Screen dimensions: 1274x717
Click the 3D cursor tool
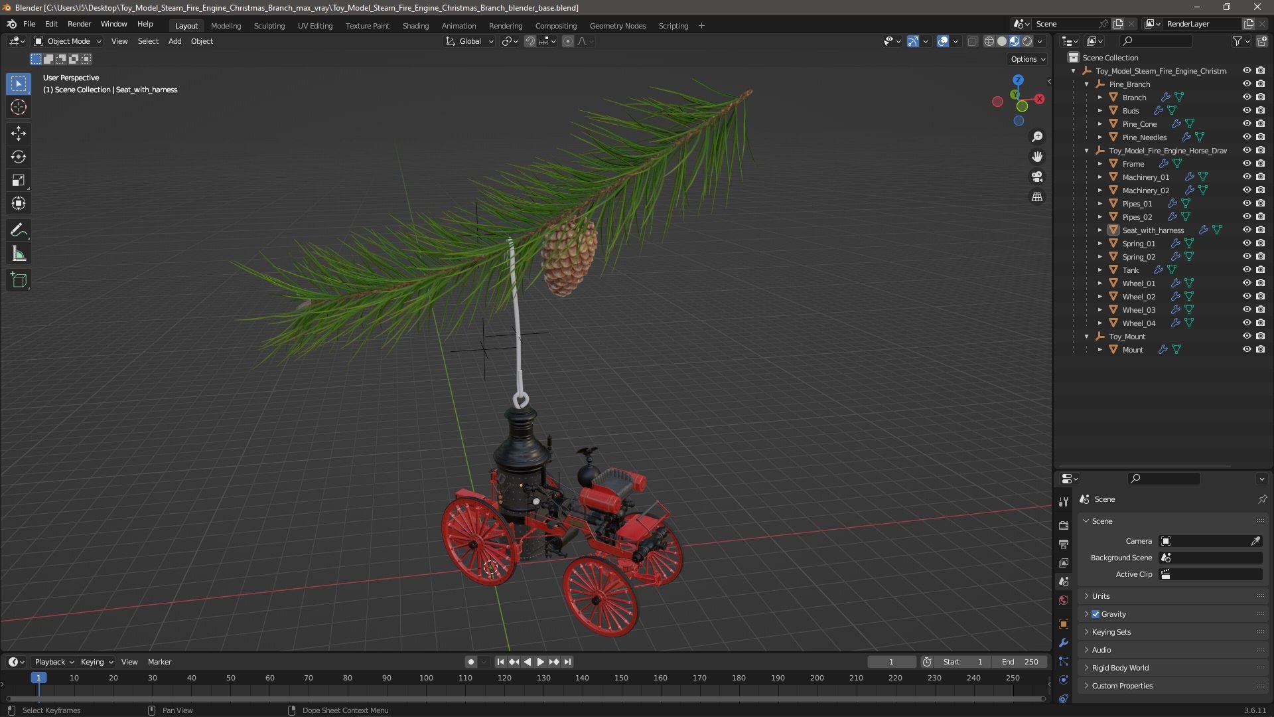(x=18, y=107)
